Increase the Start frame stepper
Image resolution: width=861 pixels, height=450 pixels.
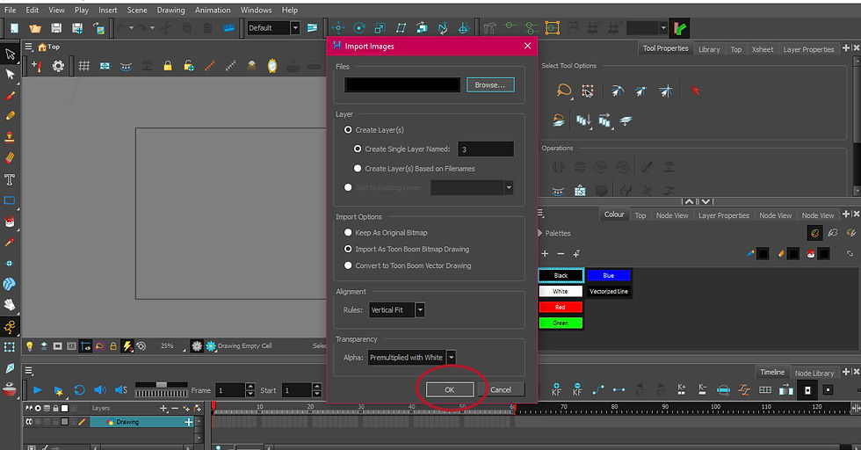[317, 386]
